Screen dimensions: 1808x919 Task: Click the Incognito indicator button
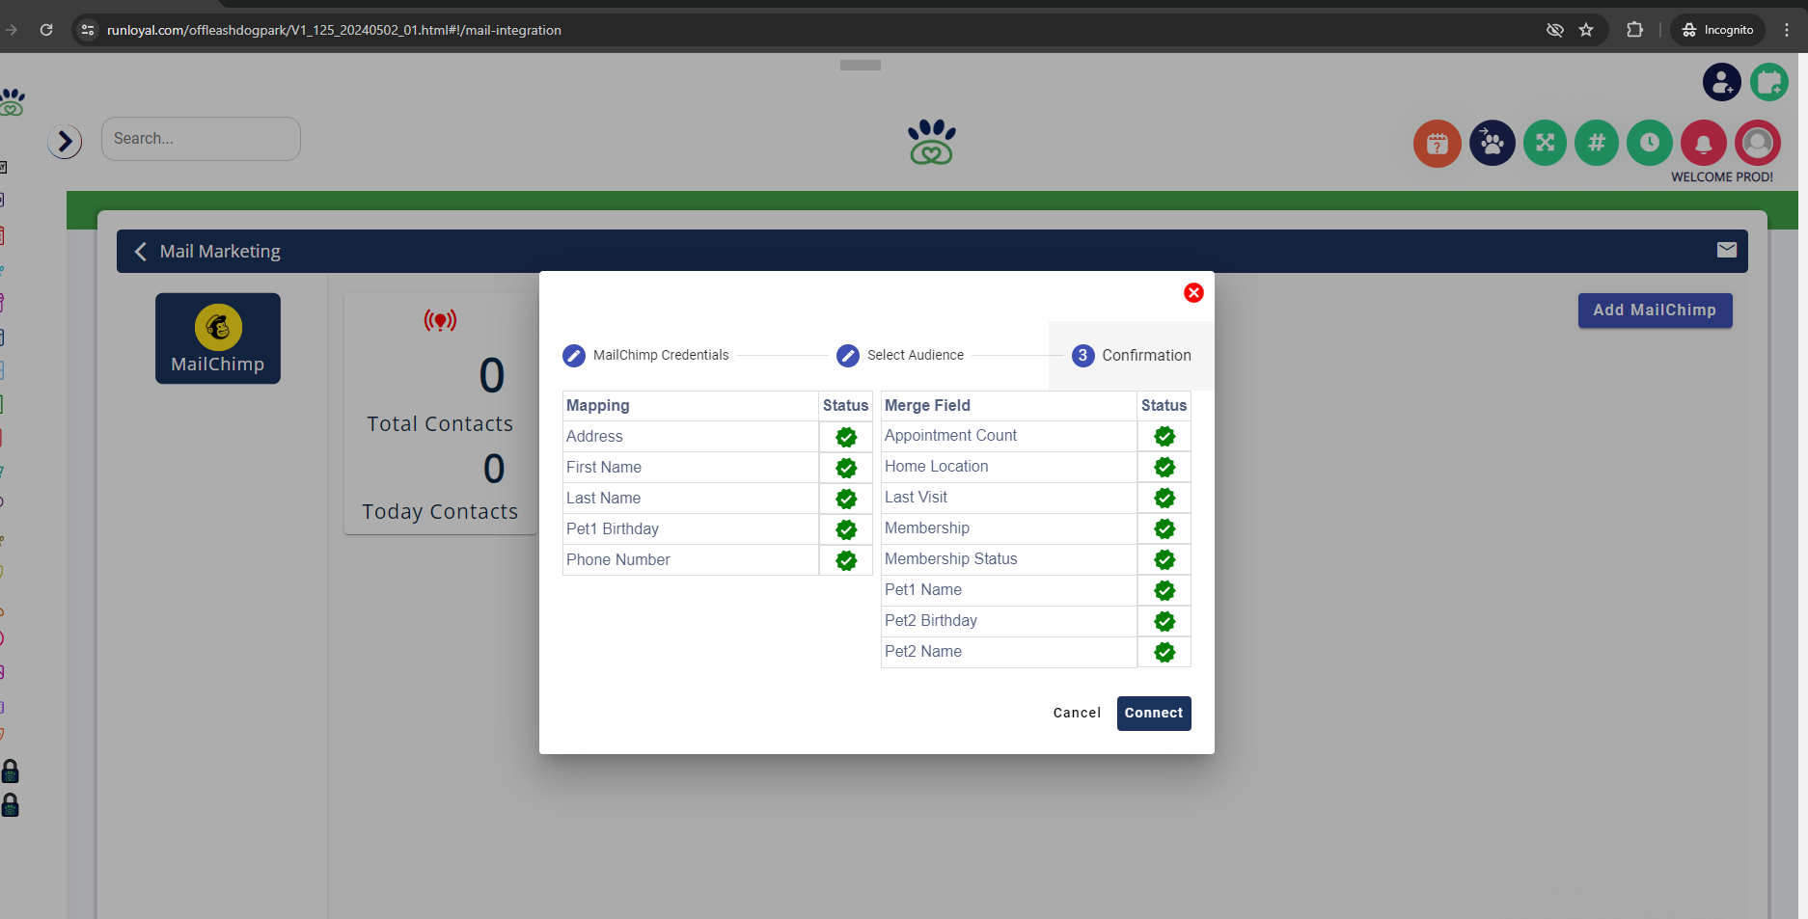(x=1717, y=30)
